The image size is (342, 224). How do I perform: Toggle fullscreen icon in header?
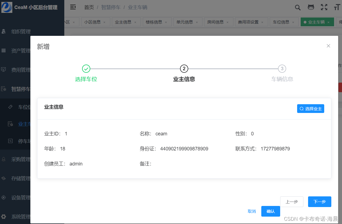pyautogui.click(x=324, y=7)
